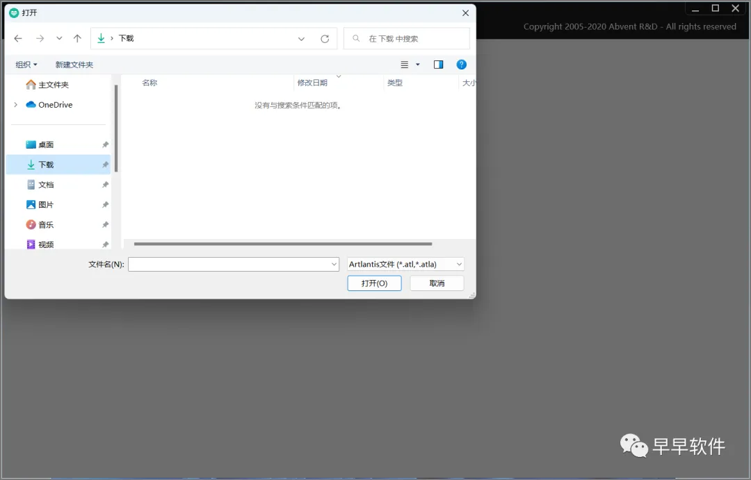Click the pin icon beside 下载
The width and height of the screenshot is (751, 480).
coord(105,165)
